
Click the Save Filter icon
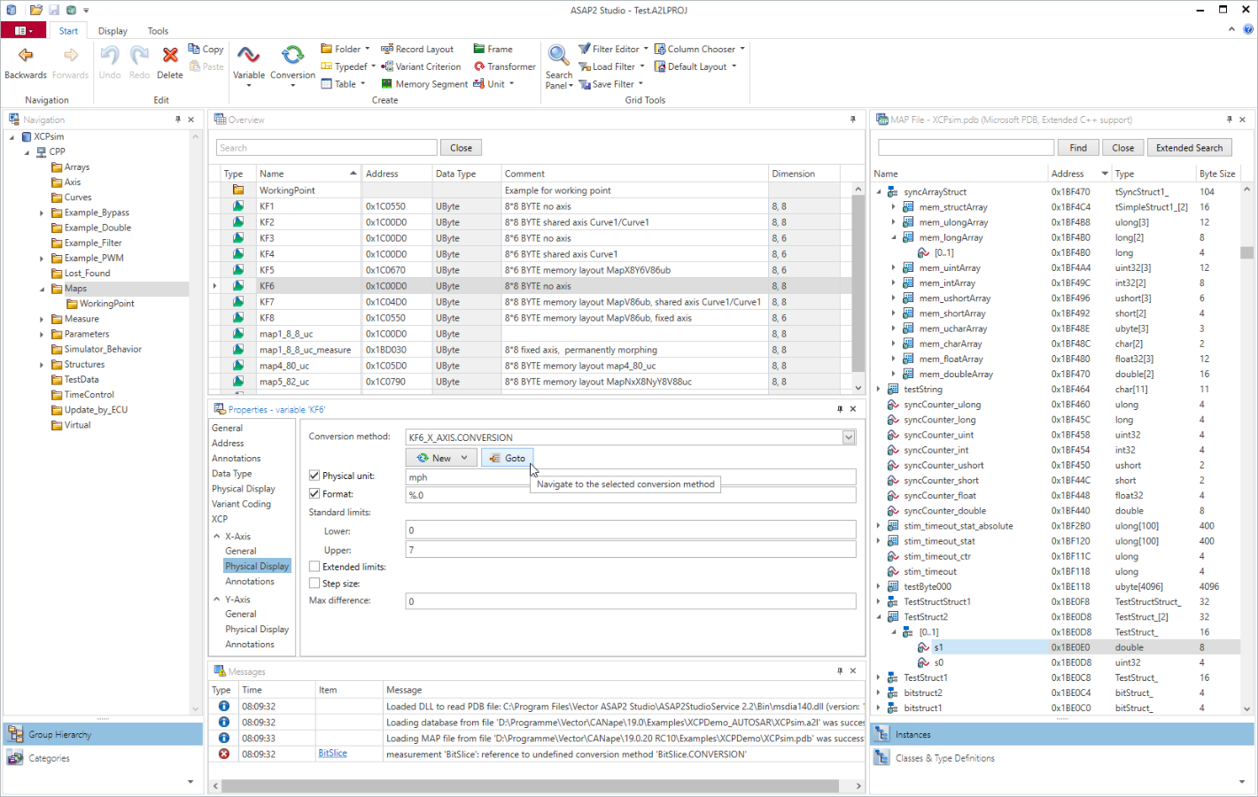[584, 84]
